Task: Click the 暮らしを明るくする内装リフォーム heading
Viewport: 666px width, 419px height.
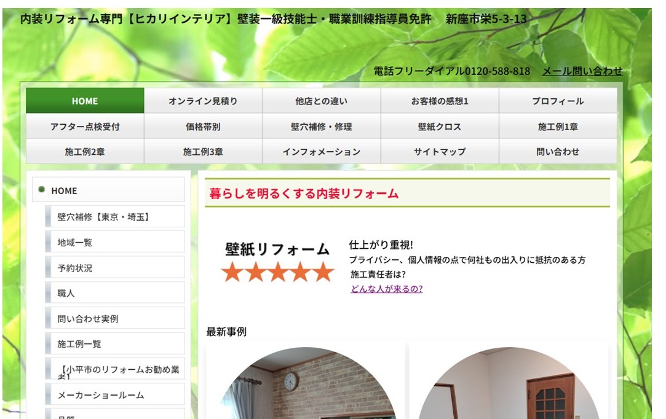Action: click(304, 193)
